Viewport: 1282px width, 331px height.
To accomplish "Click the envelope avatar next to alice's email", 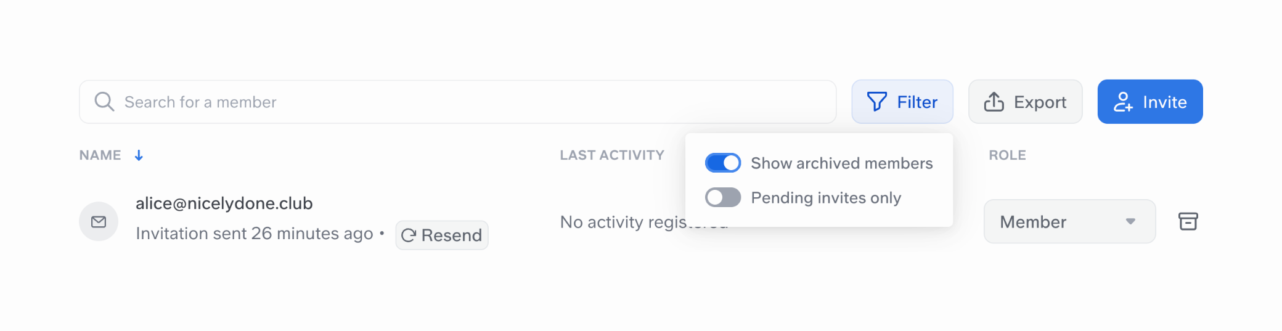I will pos(99,221).
